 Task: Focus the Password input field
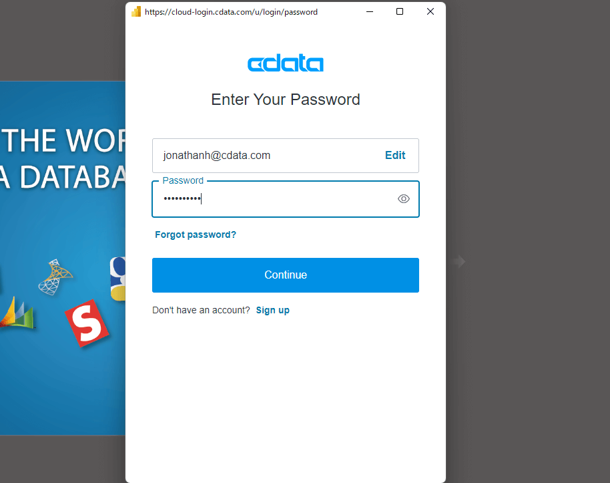coord(286,199)
